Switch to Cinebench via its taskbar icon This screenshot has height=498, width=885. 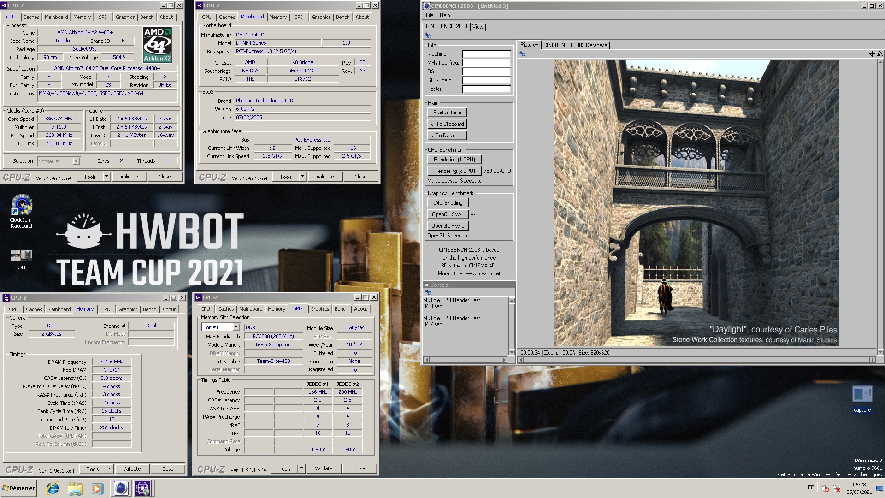pos(121,488)
